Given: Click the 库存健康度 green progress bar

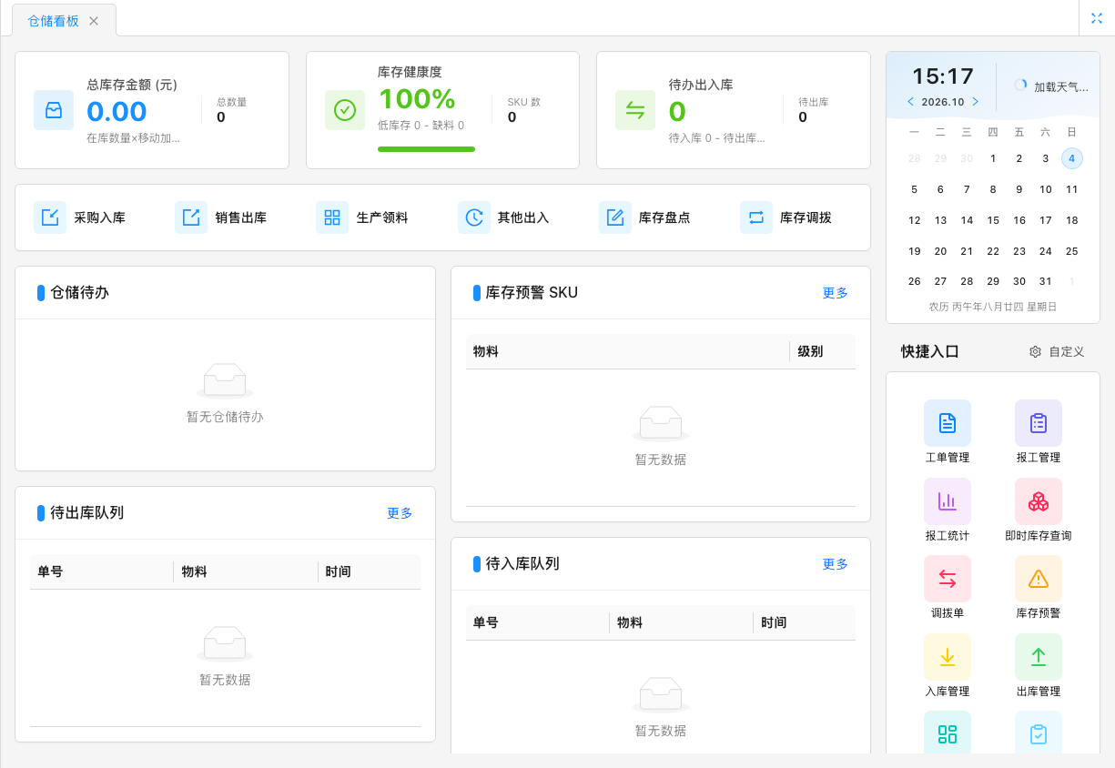Looking at the screenshot, I should pos(426,149).
